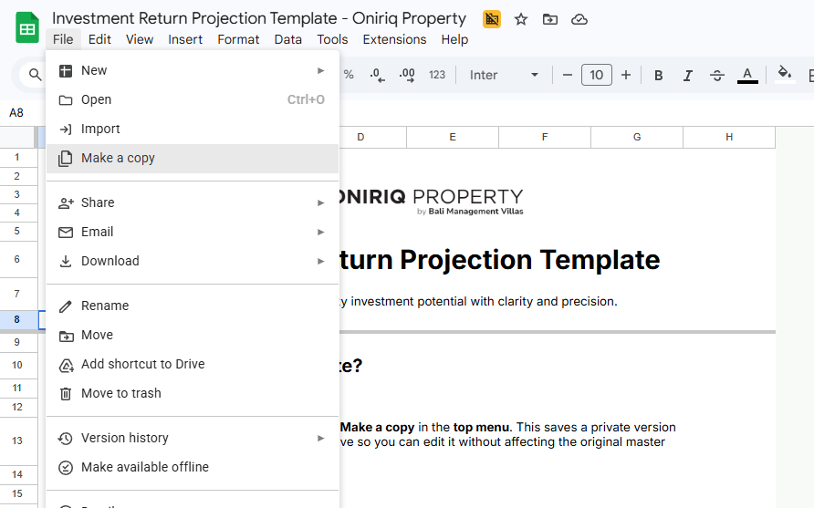Screen dimensions: 814x508
Task: Choose Open from File menu
Action: click(193, 99)
